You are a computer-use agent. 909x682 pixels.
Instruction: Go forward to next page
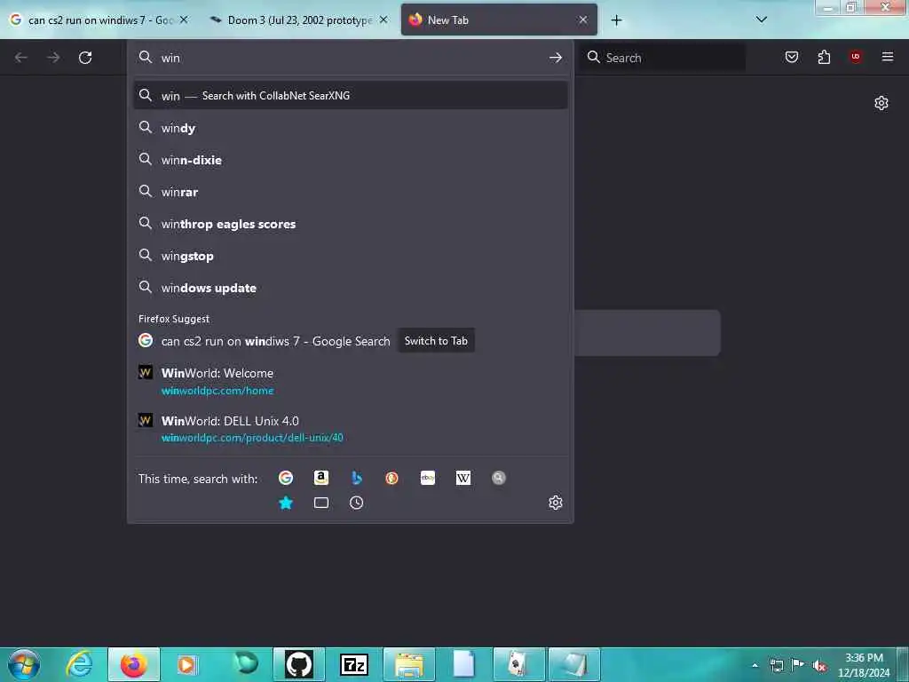click(53, 58)
